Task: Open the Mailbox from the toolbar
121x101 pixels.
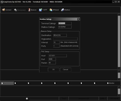Action: click(x=66, y=10)
